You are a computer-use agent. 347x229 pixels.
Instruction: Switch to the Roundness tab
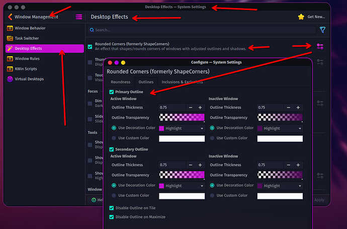(x=121, y=82)
